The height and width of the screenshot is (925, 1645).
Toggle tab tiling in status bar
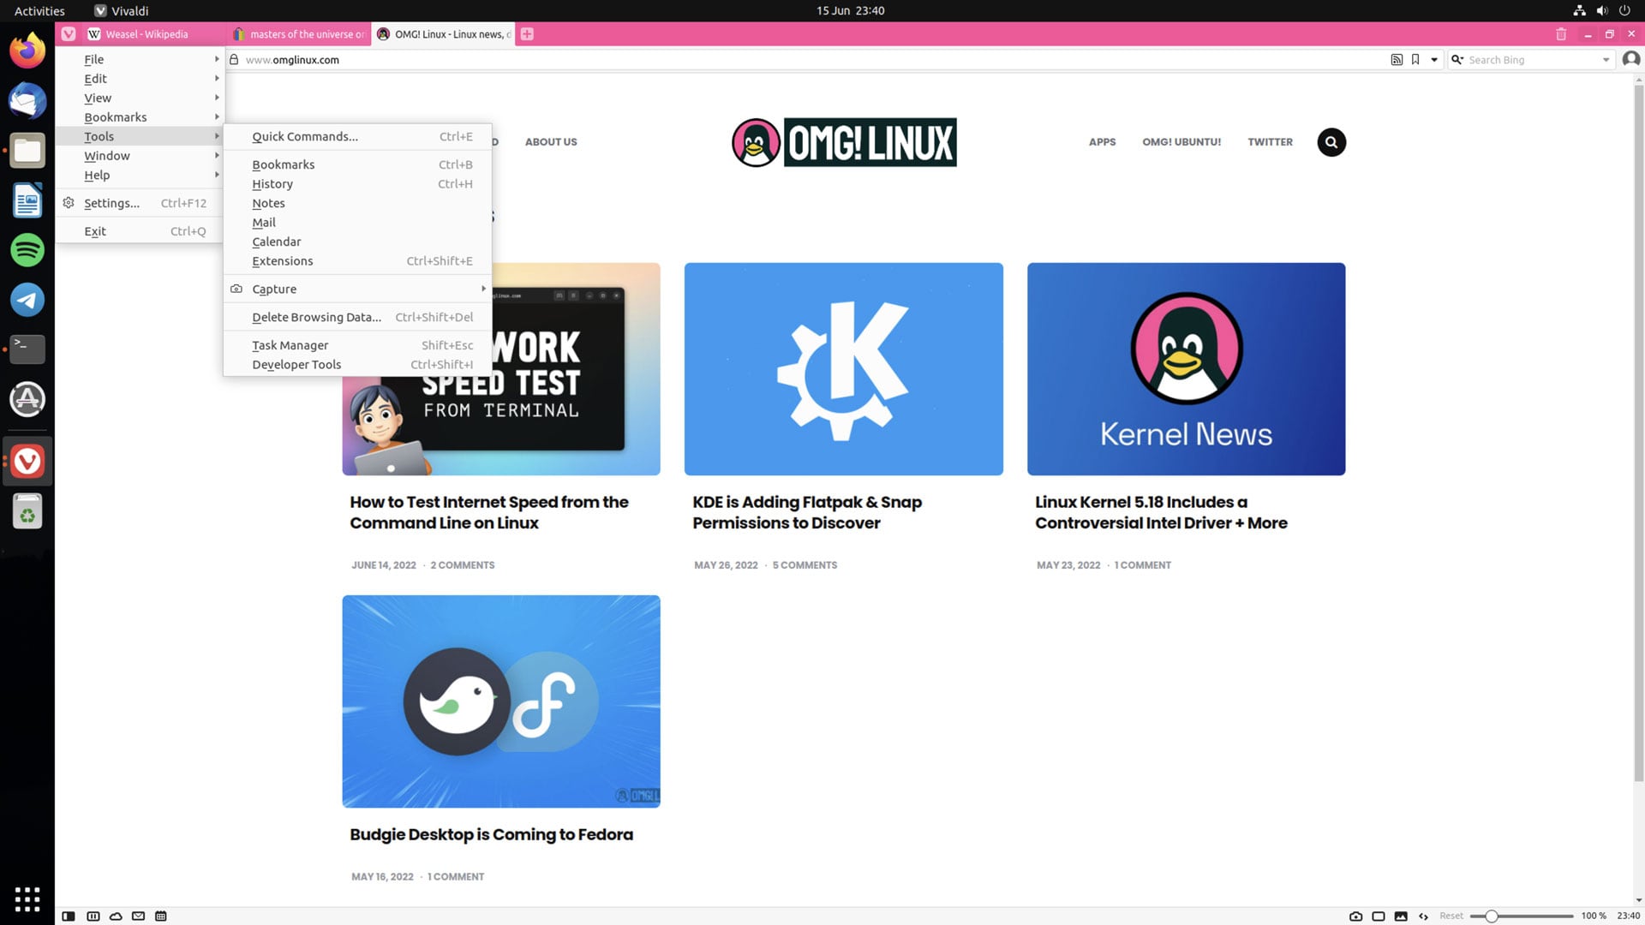pos(1379,916)
